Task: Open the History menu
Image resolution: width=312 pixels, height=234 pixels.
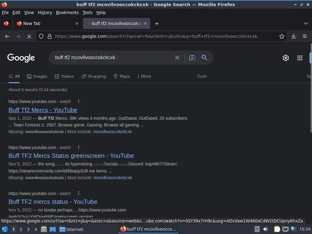Action: (x=45, y=12)
